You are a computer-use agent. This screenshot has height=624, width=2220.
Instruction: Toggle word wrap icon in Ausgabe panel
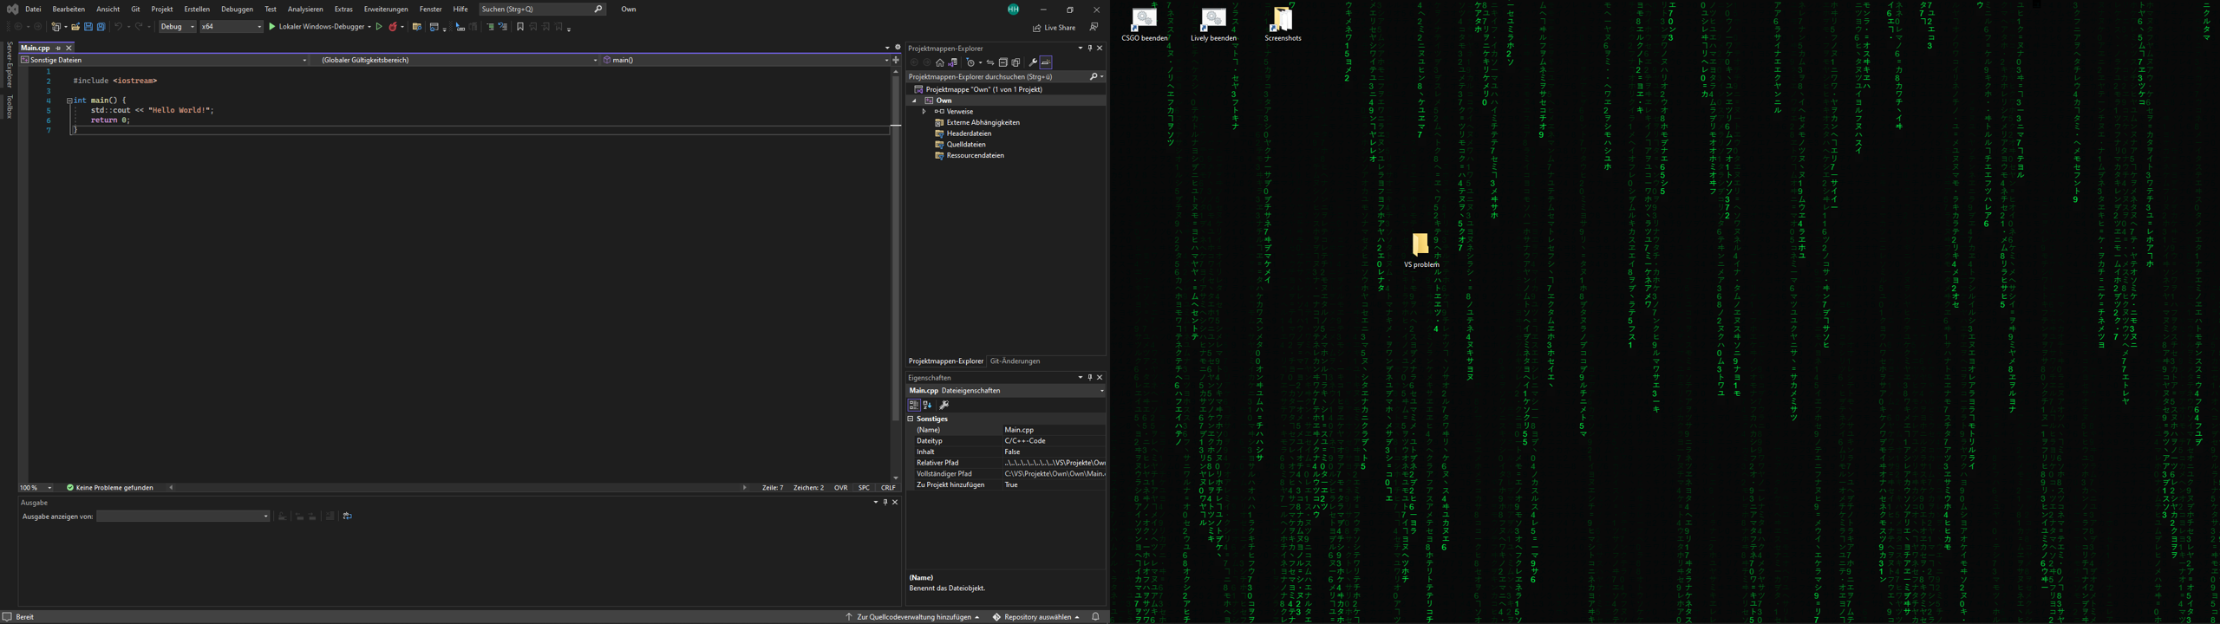click(348, 517)
